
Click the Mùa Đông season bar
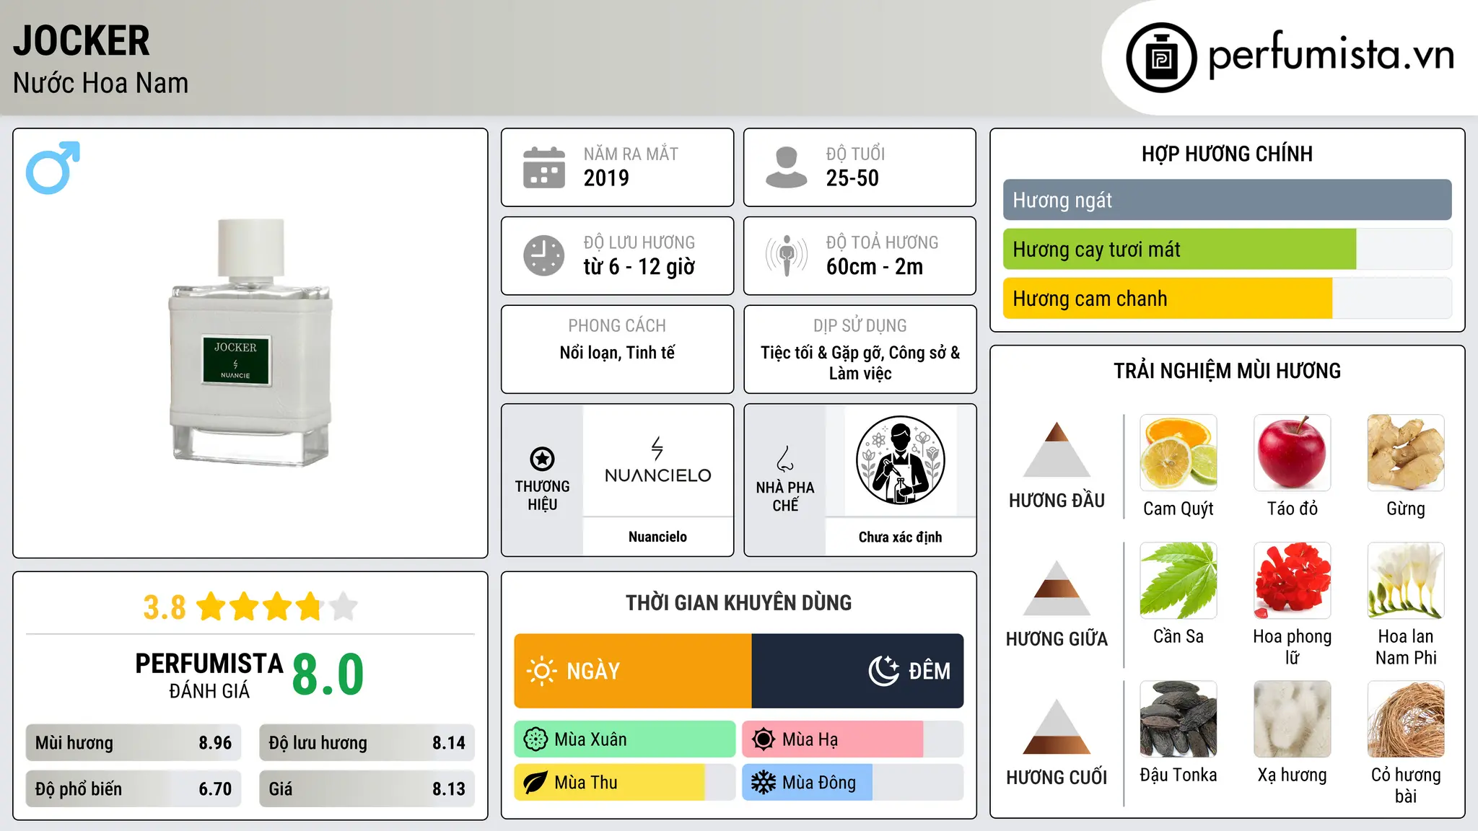(x=853, y=783)
